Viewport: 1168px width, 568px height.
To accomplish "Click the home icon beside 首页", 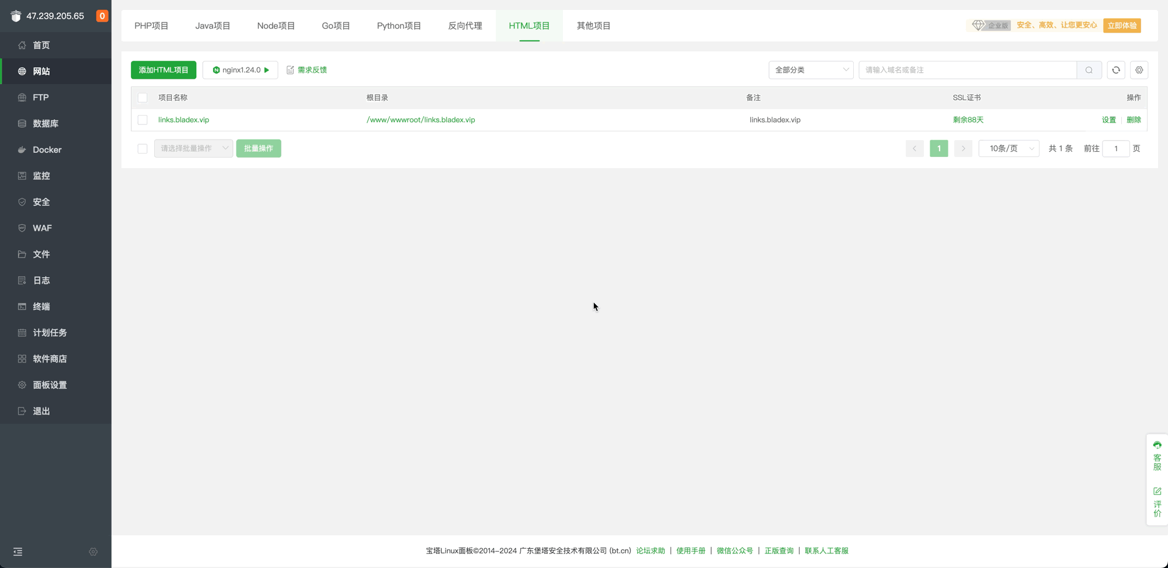I will (22, 45).
